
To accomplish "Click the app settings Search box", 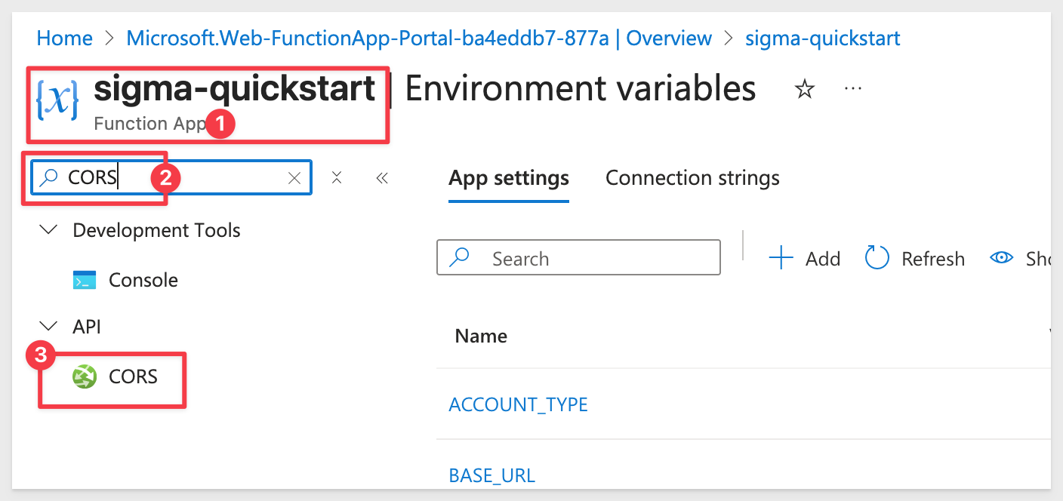I will pyautogui.click(x=578, y=259).
